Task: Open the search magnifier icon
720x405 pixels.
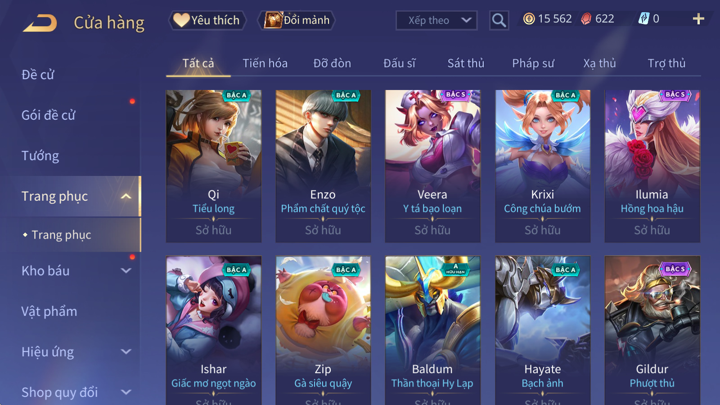Action: 499,20
